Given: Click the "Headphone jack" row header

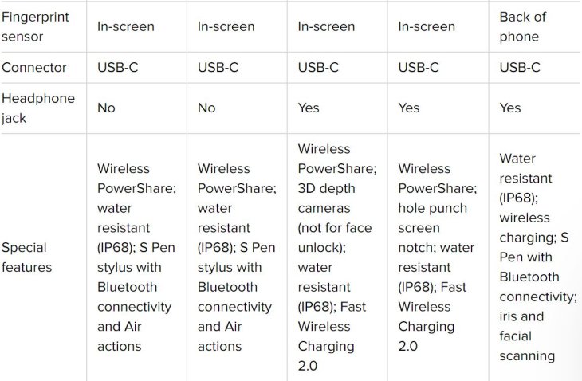Looking at the screenshot, I should (x=38, y=108).
